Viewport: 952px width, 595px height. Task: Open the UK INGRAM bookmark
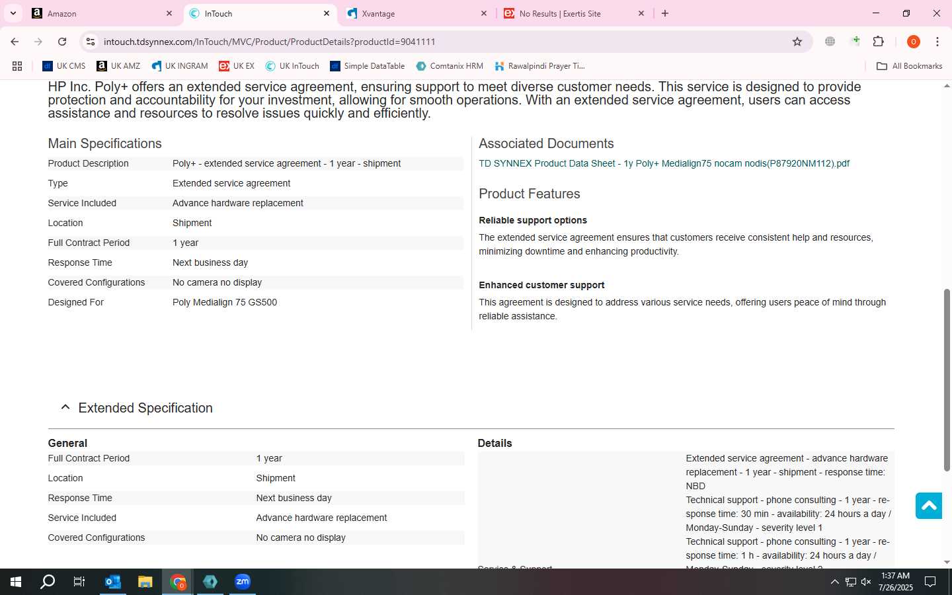(x=180, y=66)
